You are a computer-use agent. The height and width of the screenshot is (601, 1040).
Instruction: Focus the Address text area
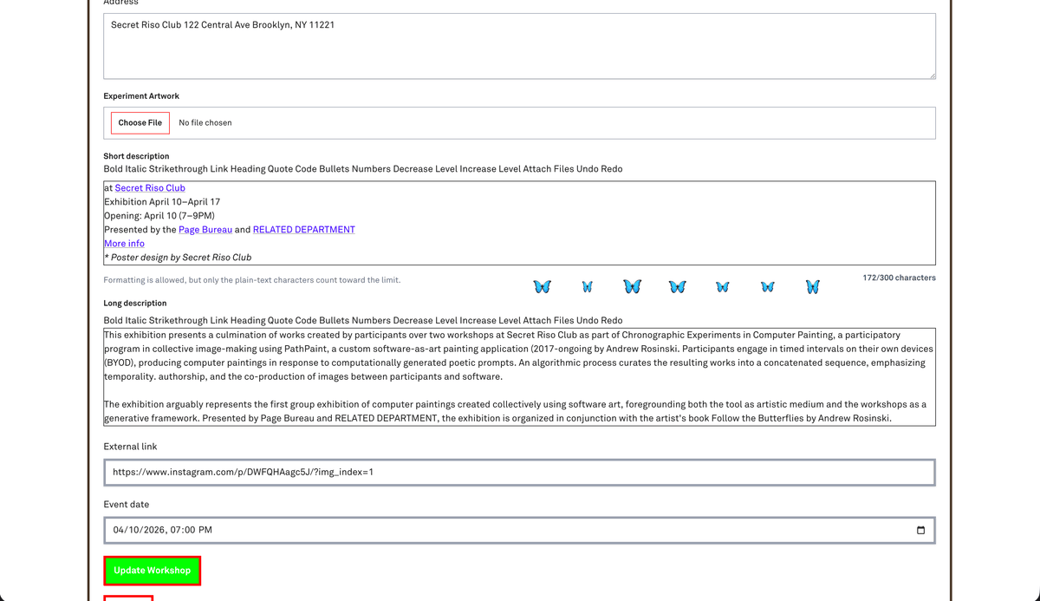(x=519, y=46)
